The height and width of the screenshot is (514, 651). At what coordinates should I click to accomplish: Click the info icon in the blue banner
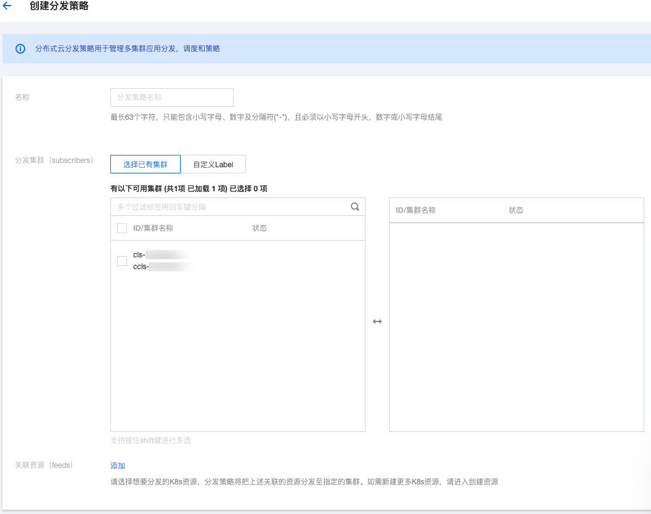(x=20, y=49)
